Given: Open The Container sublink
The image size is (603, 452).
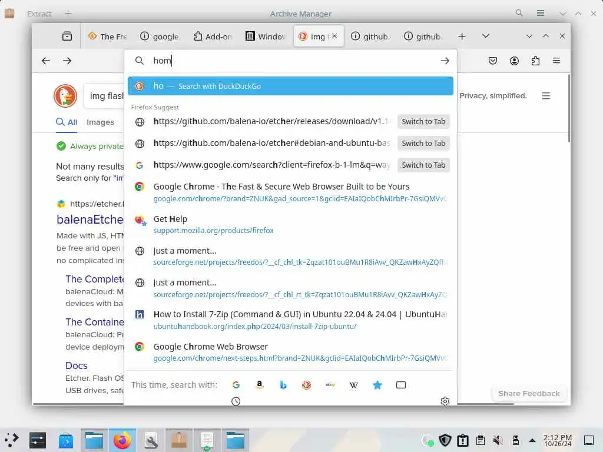Looking at the screenshot, I should pyautogui.click(x=95, y=322).
